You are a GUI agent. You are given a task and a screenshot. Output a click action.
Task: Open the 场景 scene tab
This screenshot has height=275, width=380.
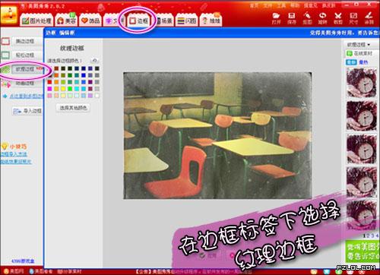(163, 21)
